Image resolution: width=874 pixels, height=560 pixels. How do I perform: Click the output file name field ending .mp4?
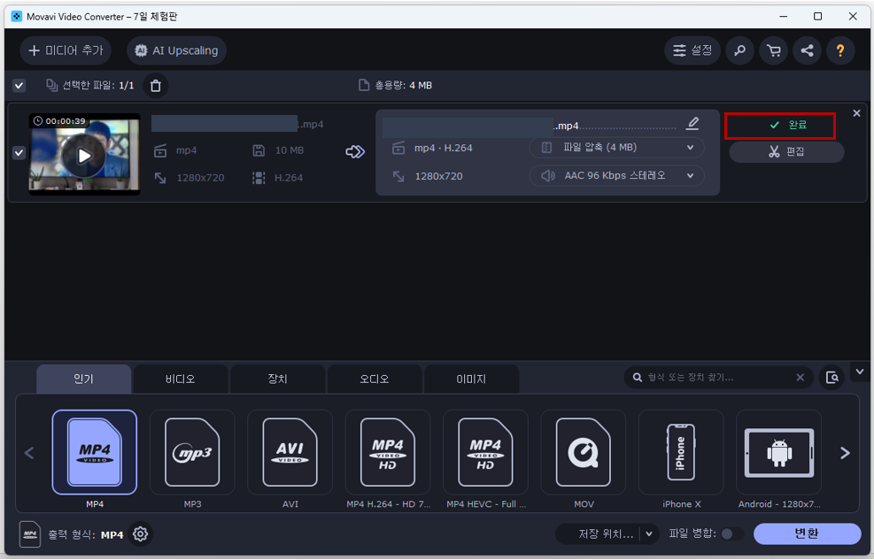(529, 126)
